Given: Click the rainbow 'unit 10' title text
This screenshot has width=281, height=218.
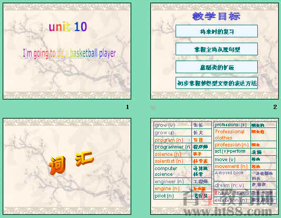Looking at the screenshot, I should click(67, 27).
